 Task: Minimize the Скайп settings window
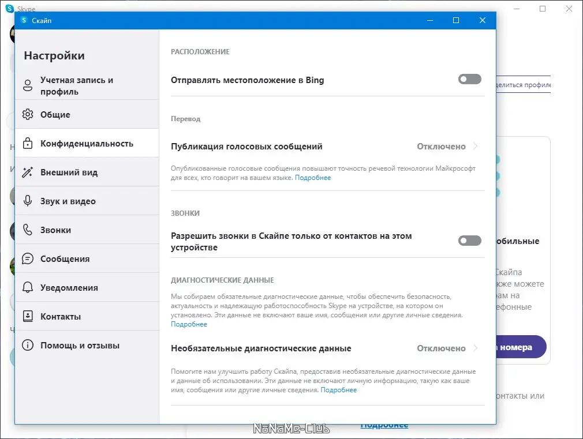click(430, 20)
